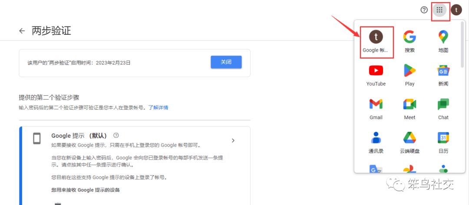
Task: Open the 地图 Maps app
Action: (x=443, y=42)
